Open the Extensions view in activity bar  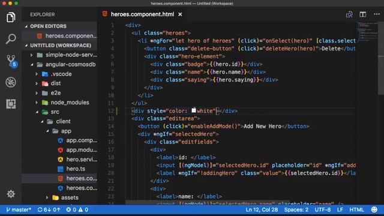pos(11,104)
